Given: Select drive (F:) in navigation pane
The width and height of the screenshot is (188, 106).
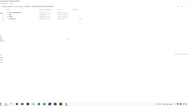Looking at the screenshot, I should click(1, 62).
